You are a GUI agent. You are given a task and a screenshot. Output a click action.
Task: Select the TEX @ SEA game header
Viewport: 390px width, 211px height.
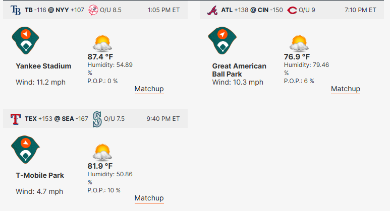click(x=95, y=119)
